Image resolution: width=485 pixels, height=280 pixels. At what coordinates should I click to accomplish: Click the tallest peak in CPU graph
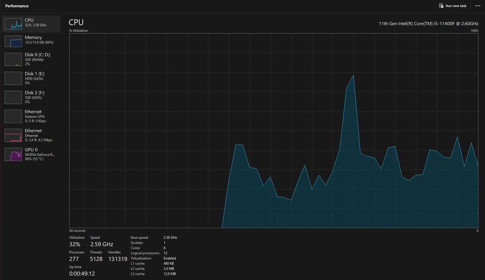click(x=353, y=76)
